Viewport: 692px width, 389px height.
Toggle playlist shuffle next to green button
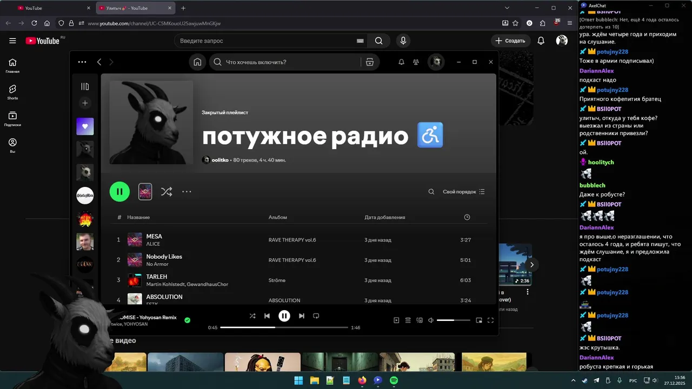[167, 191]
